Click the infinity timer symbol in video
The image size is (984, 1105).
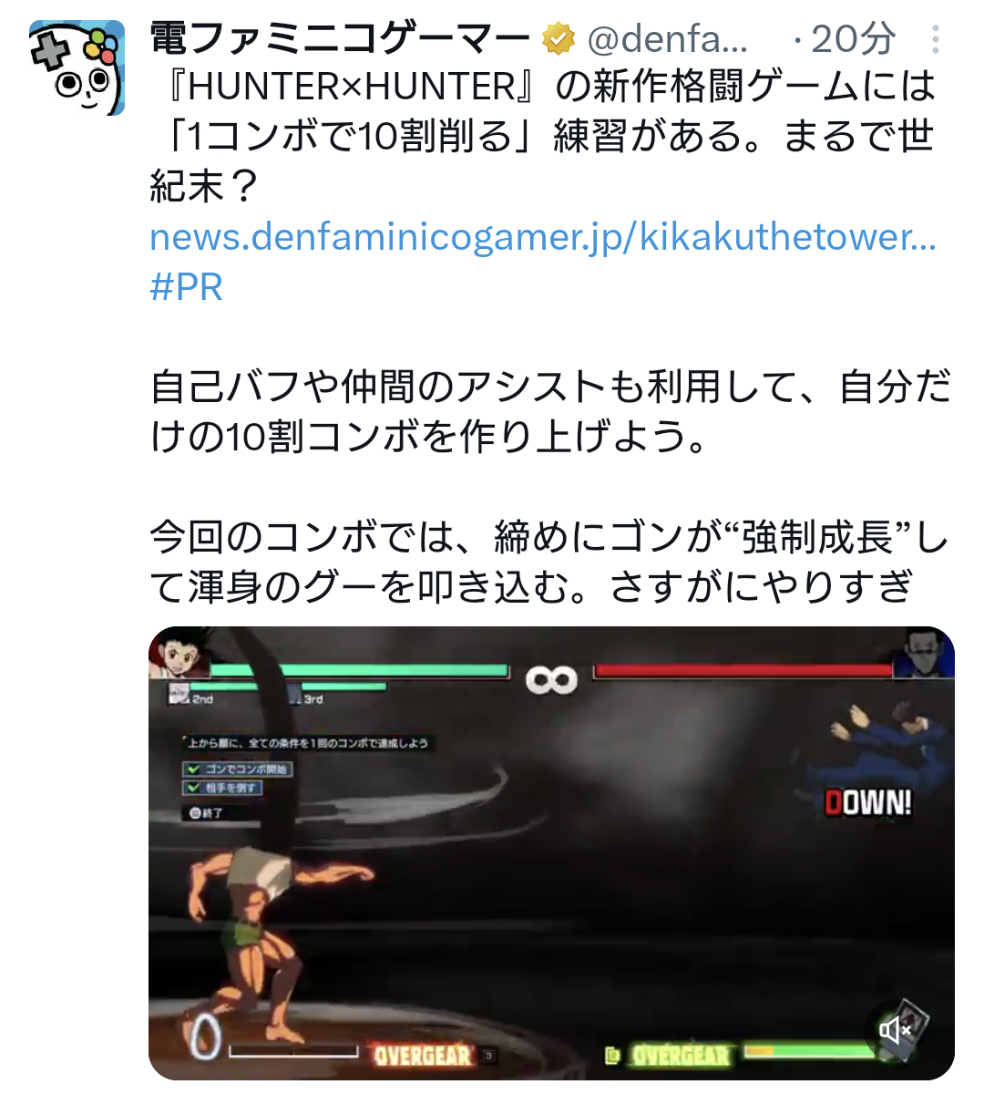[551, 679]
